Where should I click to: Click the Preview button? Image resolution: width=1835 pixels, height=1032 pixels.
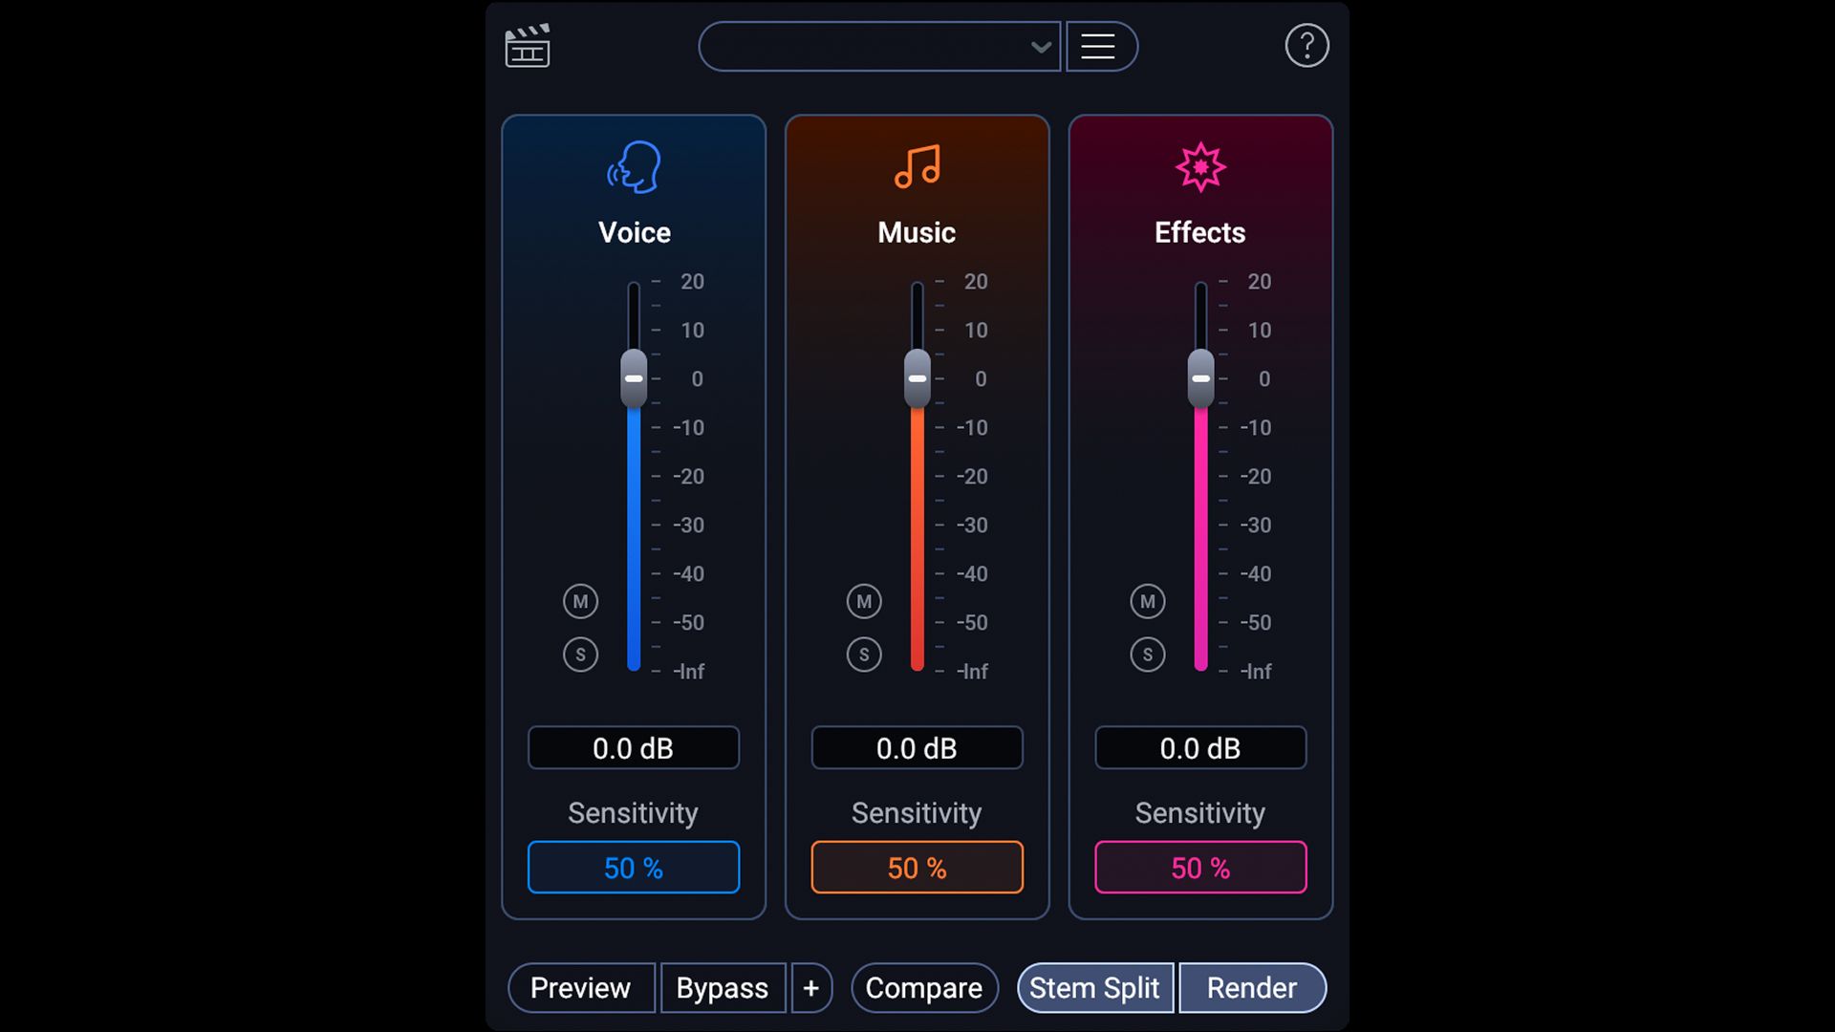click(x=580, y=988)
